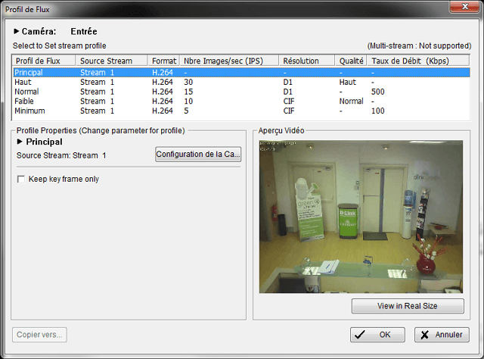Click the Résolution column header
The image size is (484, 359).
click(307, 61)
